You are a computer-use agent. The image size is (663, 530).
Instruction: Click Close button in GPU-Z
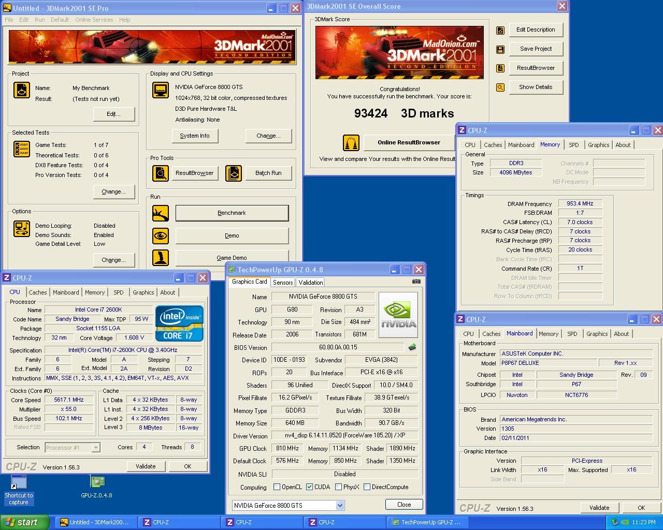click(404, 505)
